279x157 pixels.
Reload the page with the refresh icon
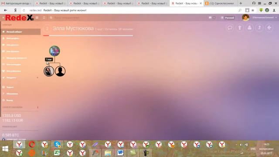click(x=24, y=10)
